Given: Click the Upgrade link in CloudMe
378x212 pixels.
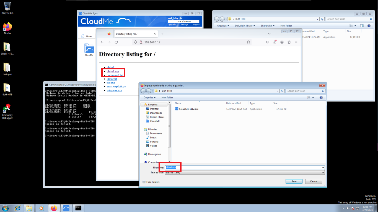Looking at the screenshot, I should [x=172, y=25].
